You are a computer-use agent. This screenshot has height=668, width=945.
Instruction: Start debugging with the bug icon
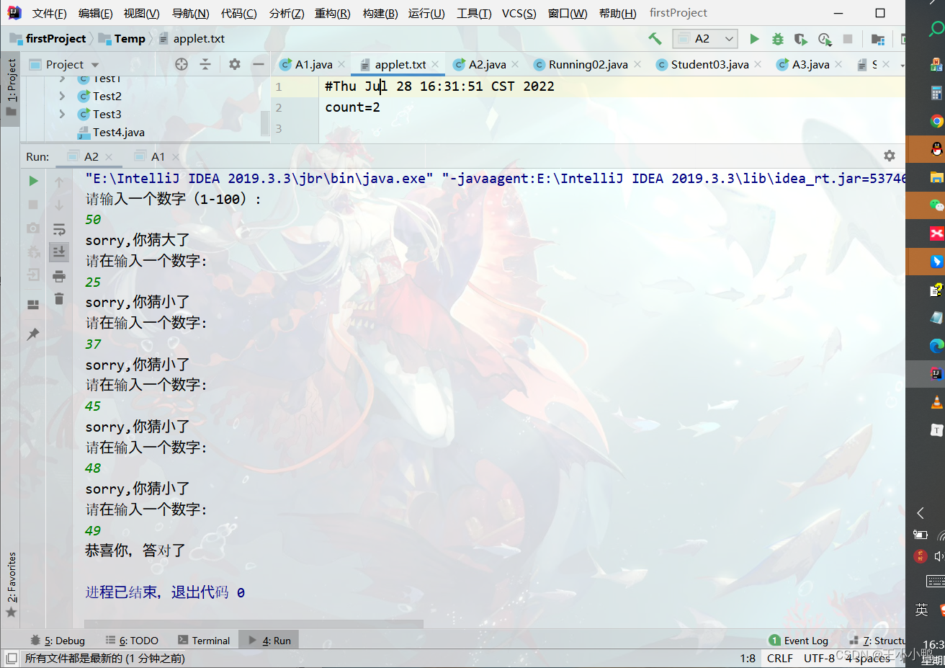tap(778, 39)
